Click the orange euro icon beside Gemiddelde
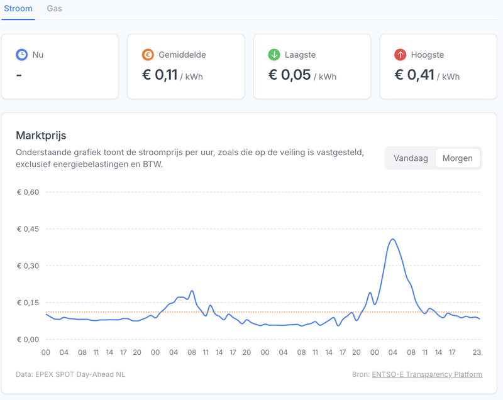 [x=148, y=55]
